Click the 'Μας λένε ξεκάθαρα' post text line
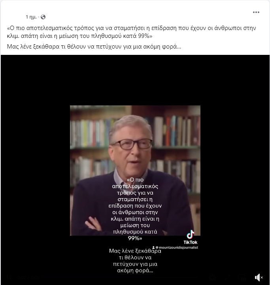The height and width of the screenshot is (285, 270). pyautogui.click(x=94, y=47)
